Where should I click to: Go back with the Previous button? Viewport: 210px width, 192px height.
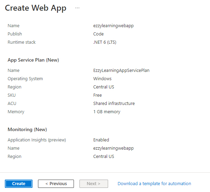[x=56, y=184]
